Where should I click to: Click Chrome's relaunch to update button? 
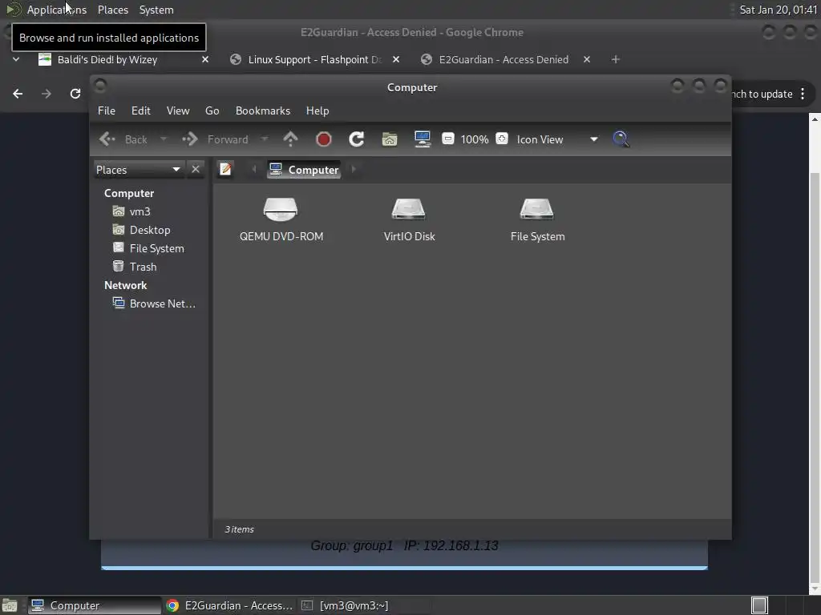[762, 94]
